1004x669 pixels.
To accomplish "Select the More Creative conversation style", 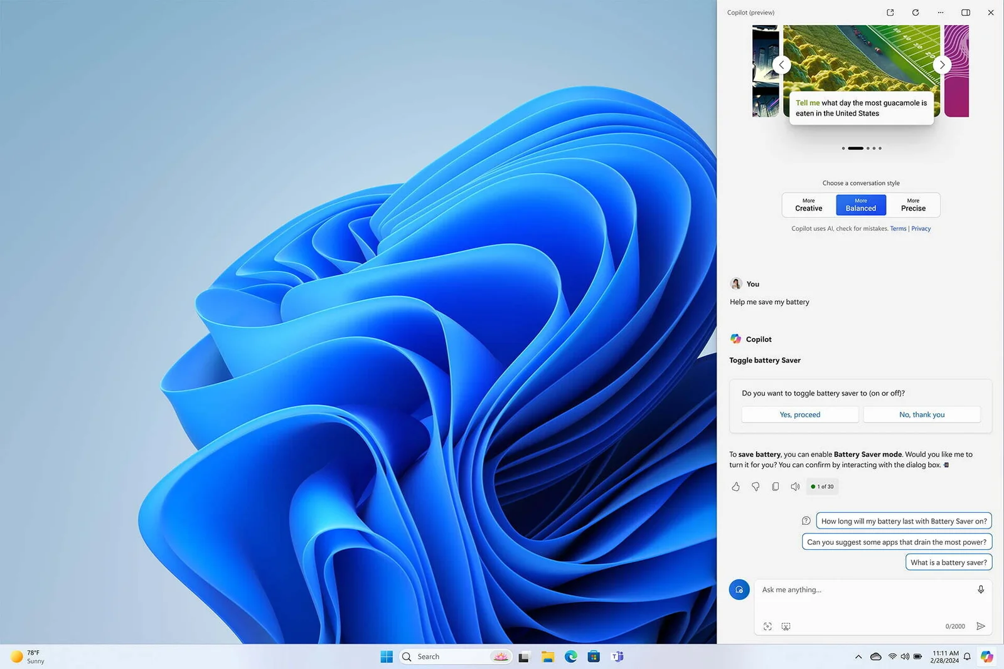I will (808, 205).
